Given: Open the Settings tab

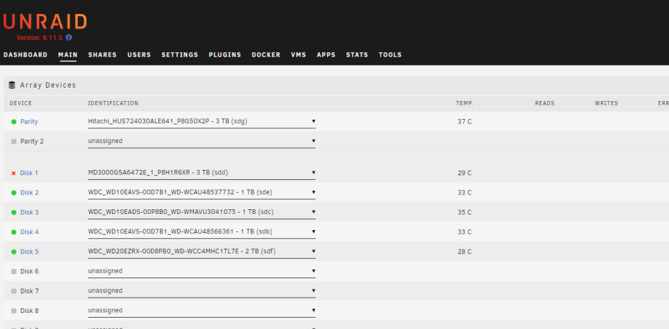Looking at the screenshot, I should click(x=179, y=55).
